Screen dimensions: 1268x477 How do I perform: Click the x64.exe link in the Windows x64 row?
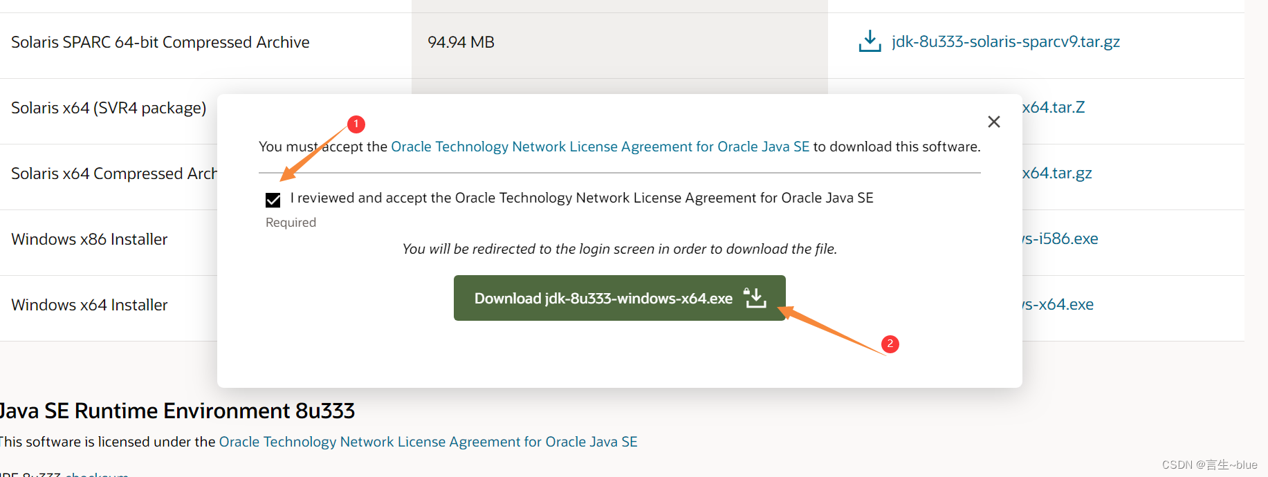[x=1058, y=304]
